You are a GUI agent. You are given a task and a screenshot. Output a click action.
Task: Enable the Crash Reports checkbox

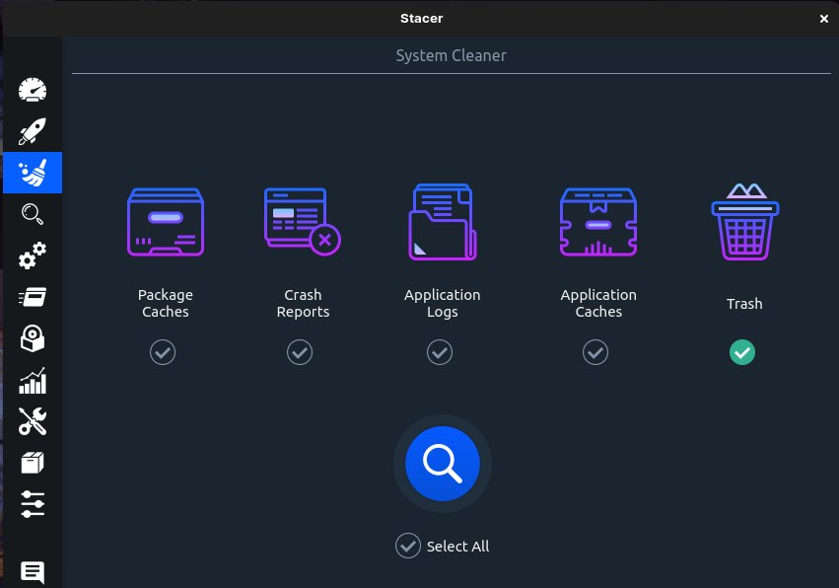pyautogui.click(x=300, y=352)
